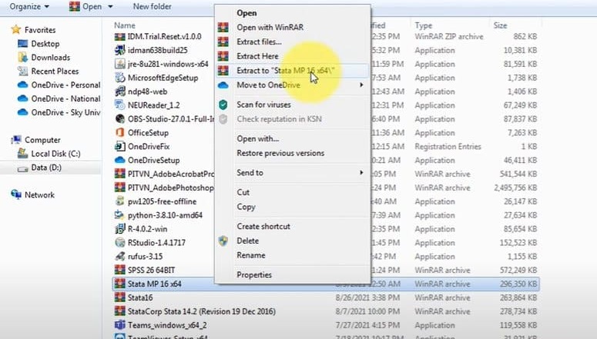597x339 pixels.
Task: Click the OfficeSetup file icon
Action: (119, 133)
